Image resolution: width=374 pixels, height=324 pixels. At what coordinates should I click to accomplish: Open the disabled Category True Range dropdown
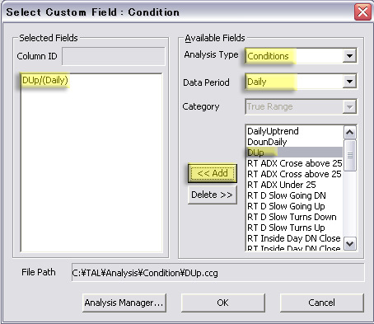point(301,106)
